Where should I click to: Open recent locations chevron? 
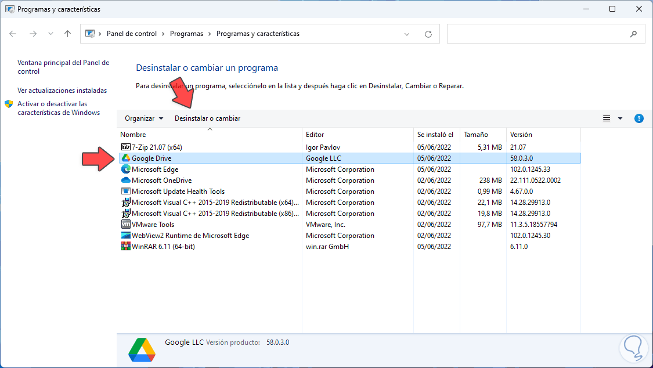(x=50, y=34)
